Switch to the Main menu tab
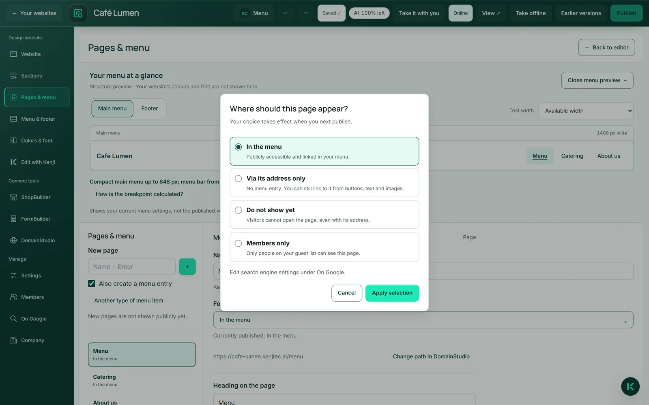 [112, 109]
